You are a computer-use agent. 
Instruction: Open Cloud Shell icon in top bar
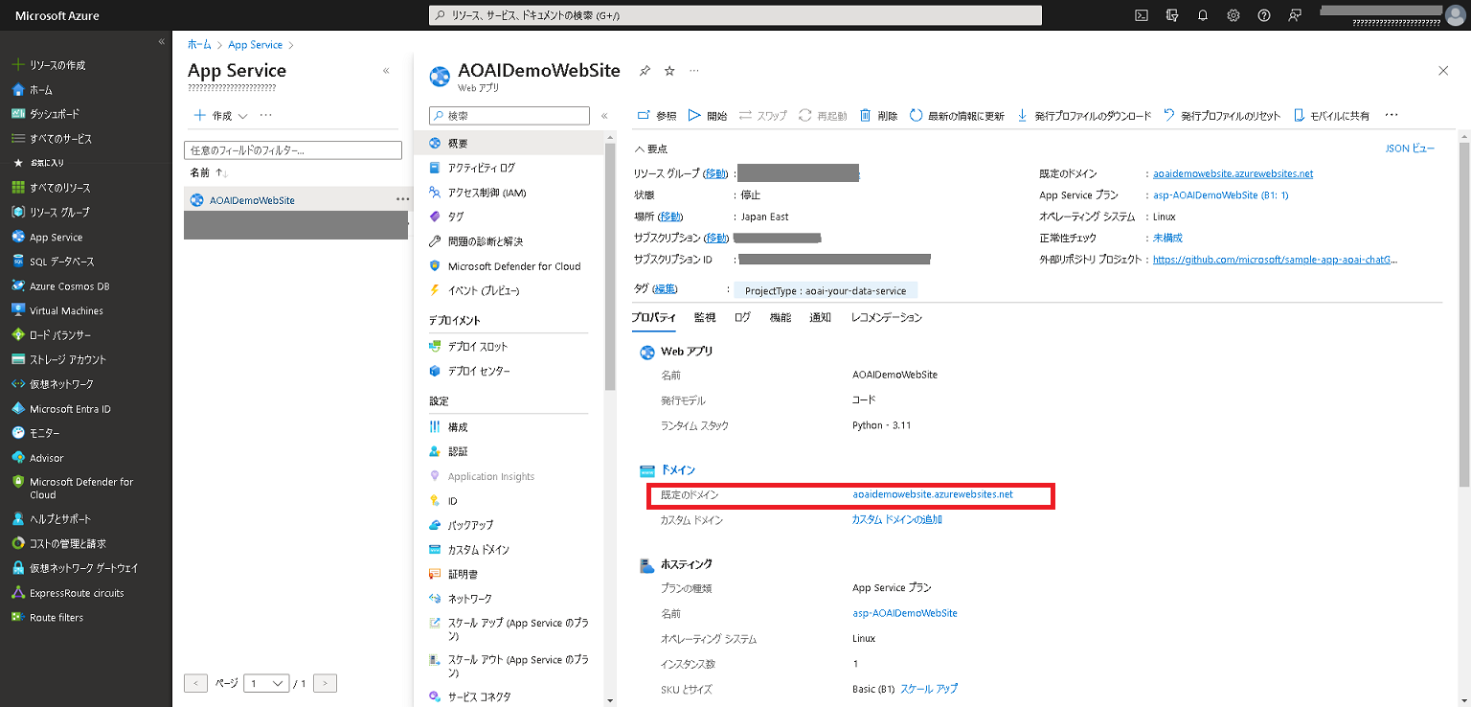coord(1142,15)
